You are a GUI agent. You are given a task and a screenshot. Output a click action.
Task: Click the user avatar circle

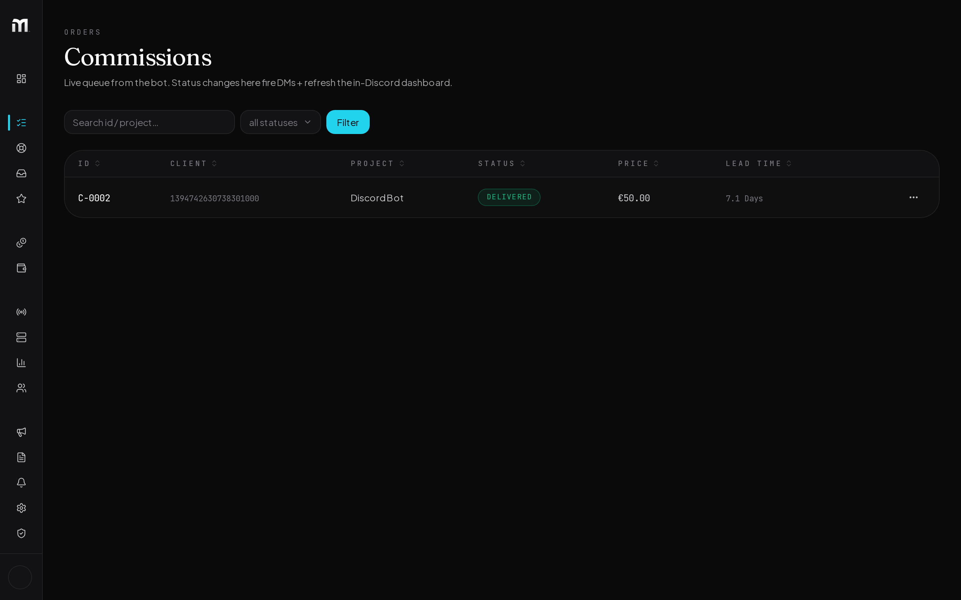pos(20,577)
